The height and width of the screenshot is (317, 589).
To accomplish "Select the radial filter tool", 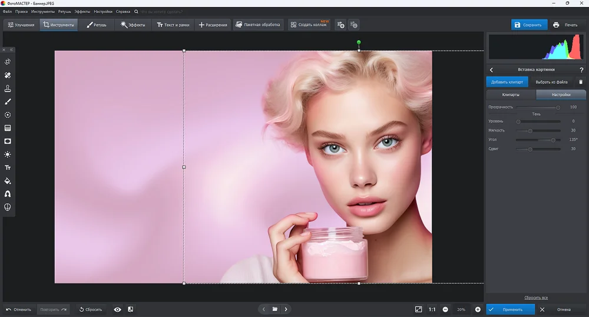I will coord(8,115).
